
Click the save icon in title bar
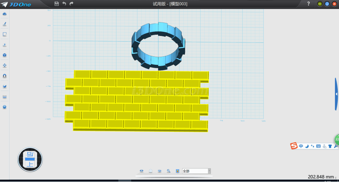(56, 4)
